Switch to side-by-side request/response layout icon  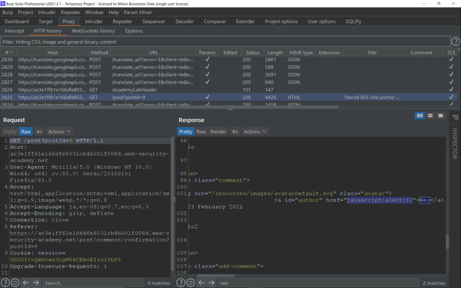point(420,116)
